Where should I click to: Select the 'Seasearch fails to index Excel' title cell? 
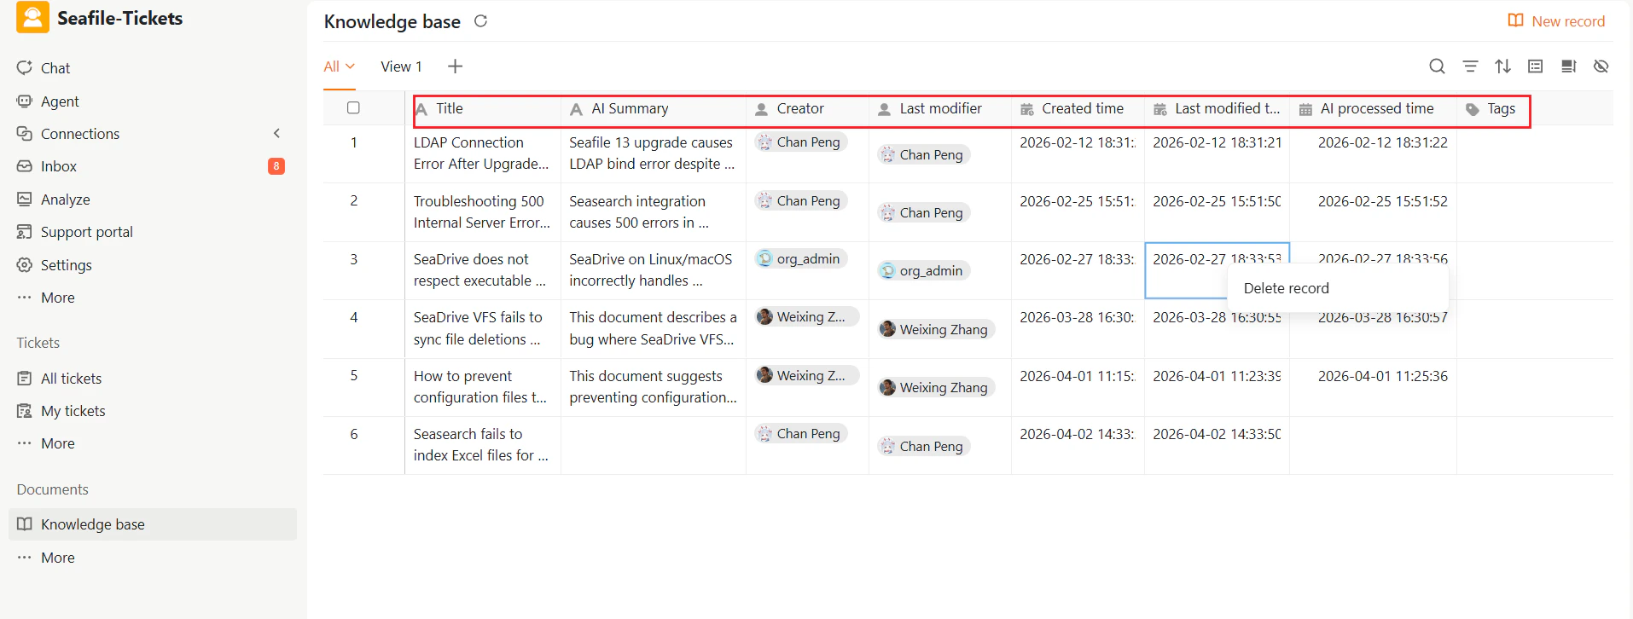pos(483,445)
